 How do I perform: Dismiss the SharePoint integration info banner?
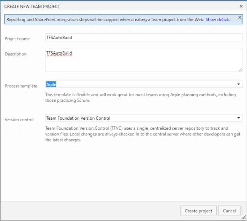click(x=240, y=17)
